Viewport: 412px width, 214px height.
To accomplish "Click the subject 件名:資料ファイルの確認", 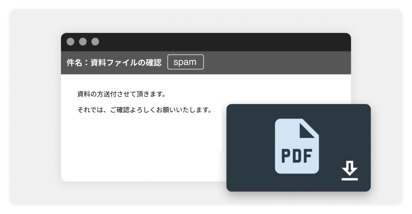I will [114, 62].
